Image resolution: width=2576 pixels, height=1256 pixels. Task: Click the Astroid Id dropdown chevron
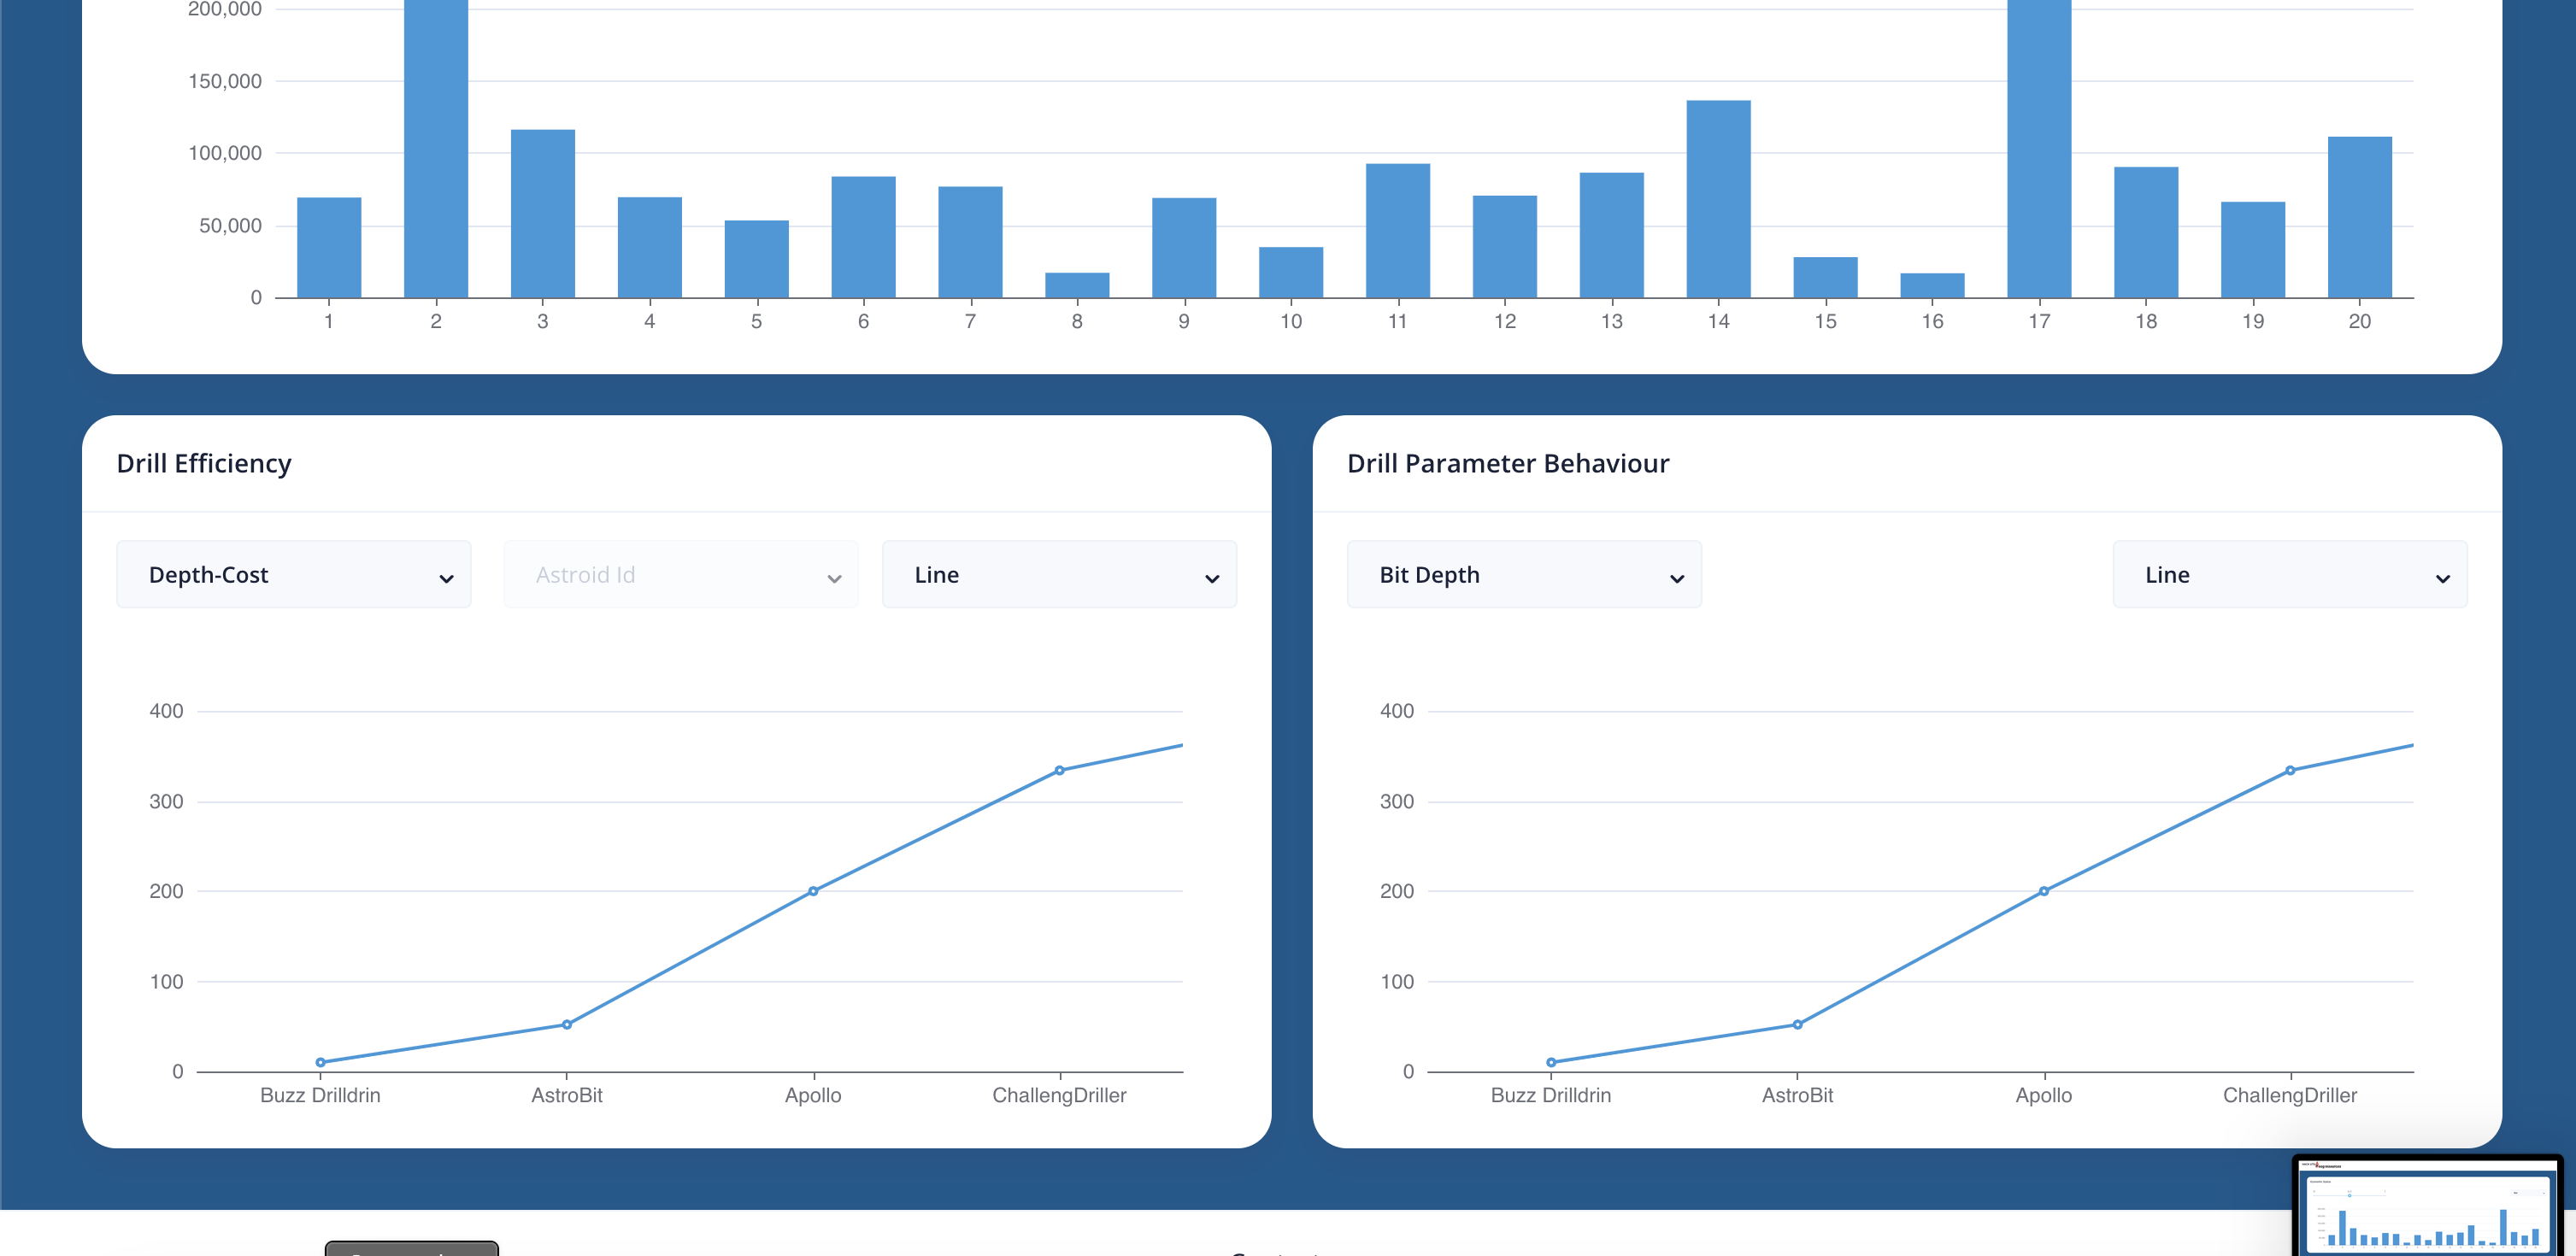tap(833, 578)
